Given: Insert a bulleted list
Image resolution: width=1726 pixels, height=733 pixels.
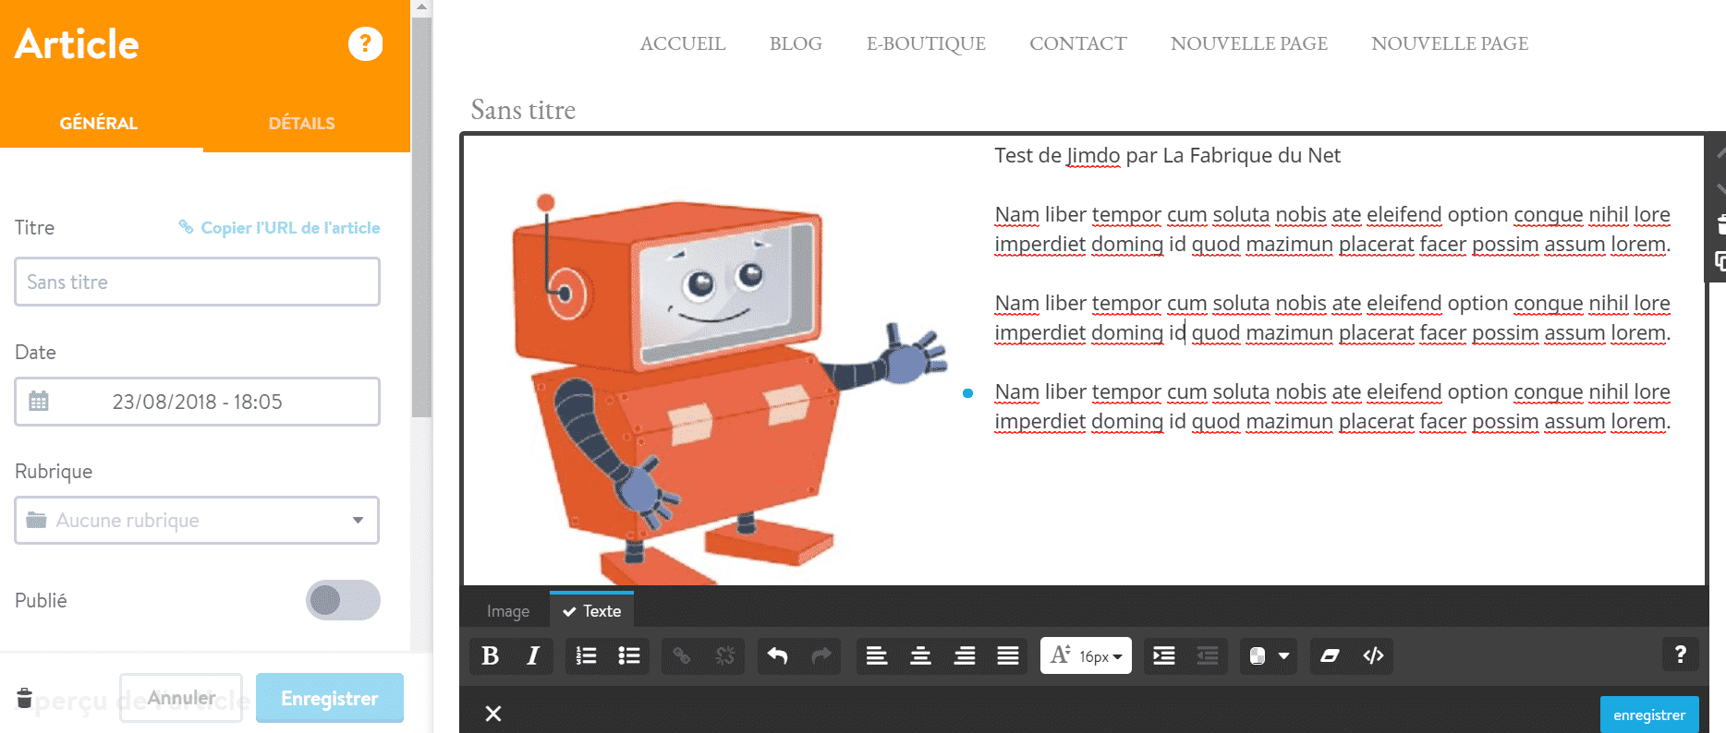Looking at the screenshot, I should (x=629, y=655).
